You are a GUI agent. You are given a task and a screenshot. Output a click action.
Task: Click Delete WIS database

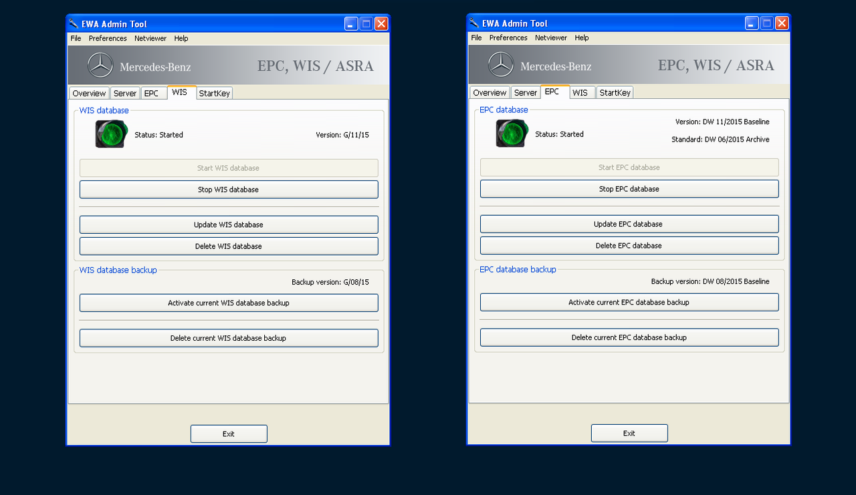pos(229,246)
